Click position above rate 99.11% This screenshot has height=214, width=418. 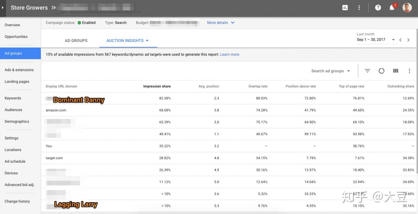pyautogui.click(x=310, y=134)
